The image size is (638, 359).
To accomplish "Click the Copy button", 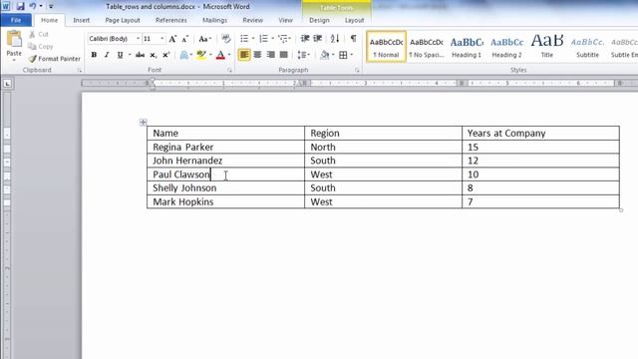I will tap(41, 47).
